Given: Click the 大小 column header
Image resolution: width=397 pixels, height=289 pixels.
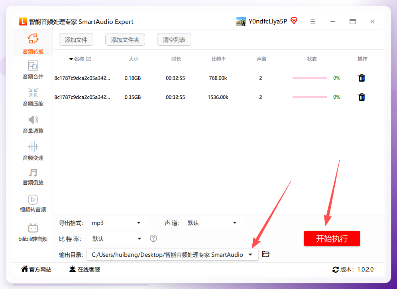Looking at the screenshot, I should tap(134, 59).
